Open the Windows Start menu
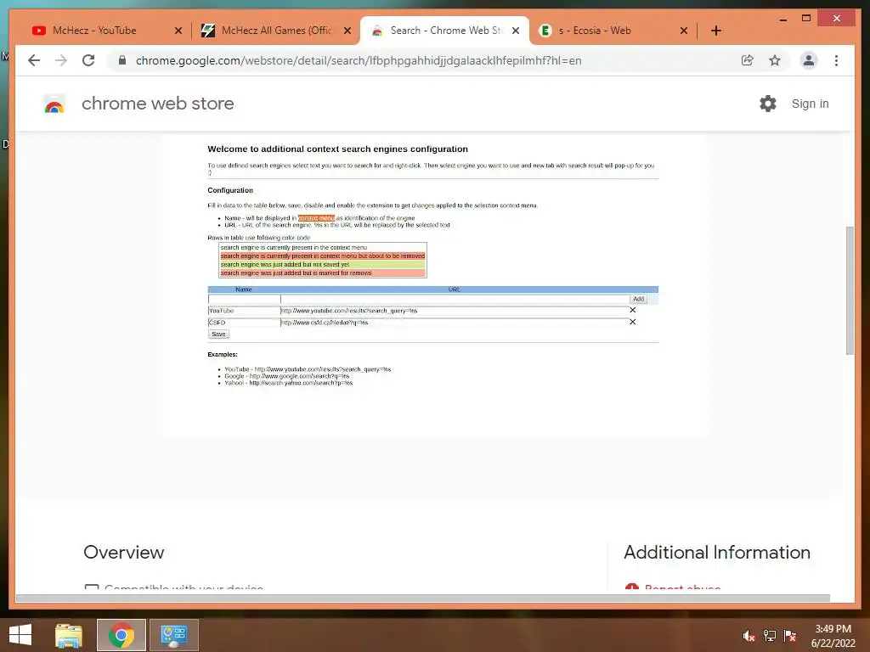Image resolution: width=870 pixels, height=652 pixels. pyautogui.click(x=20, y=635)
